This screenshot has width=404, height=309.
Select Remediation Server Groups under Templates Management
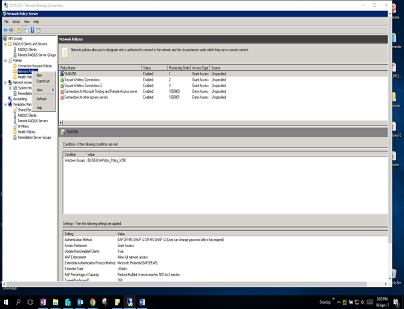pyautogui.click(x=35, y=137)
